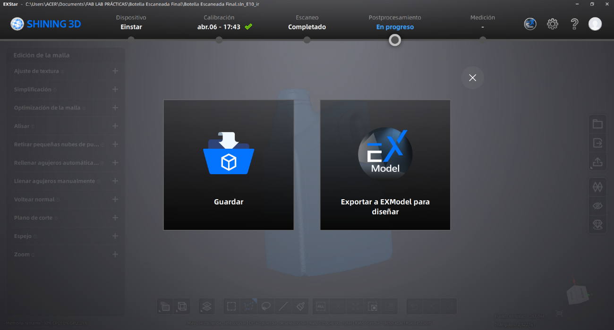Open the help question mark icon
Viewport: 614px width, 330px height.
pyautogui.click(x=574, y=24)
